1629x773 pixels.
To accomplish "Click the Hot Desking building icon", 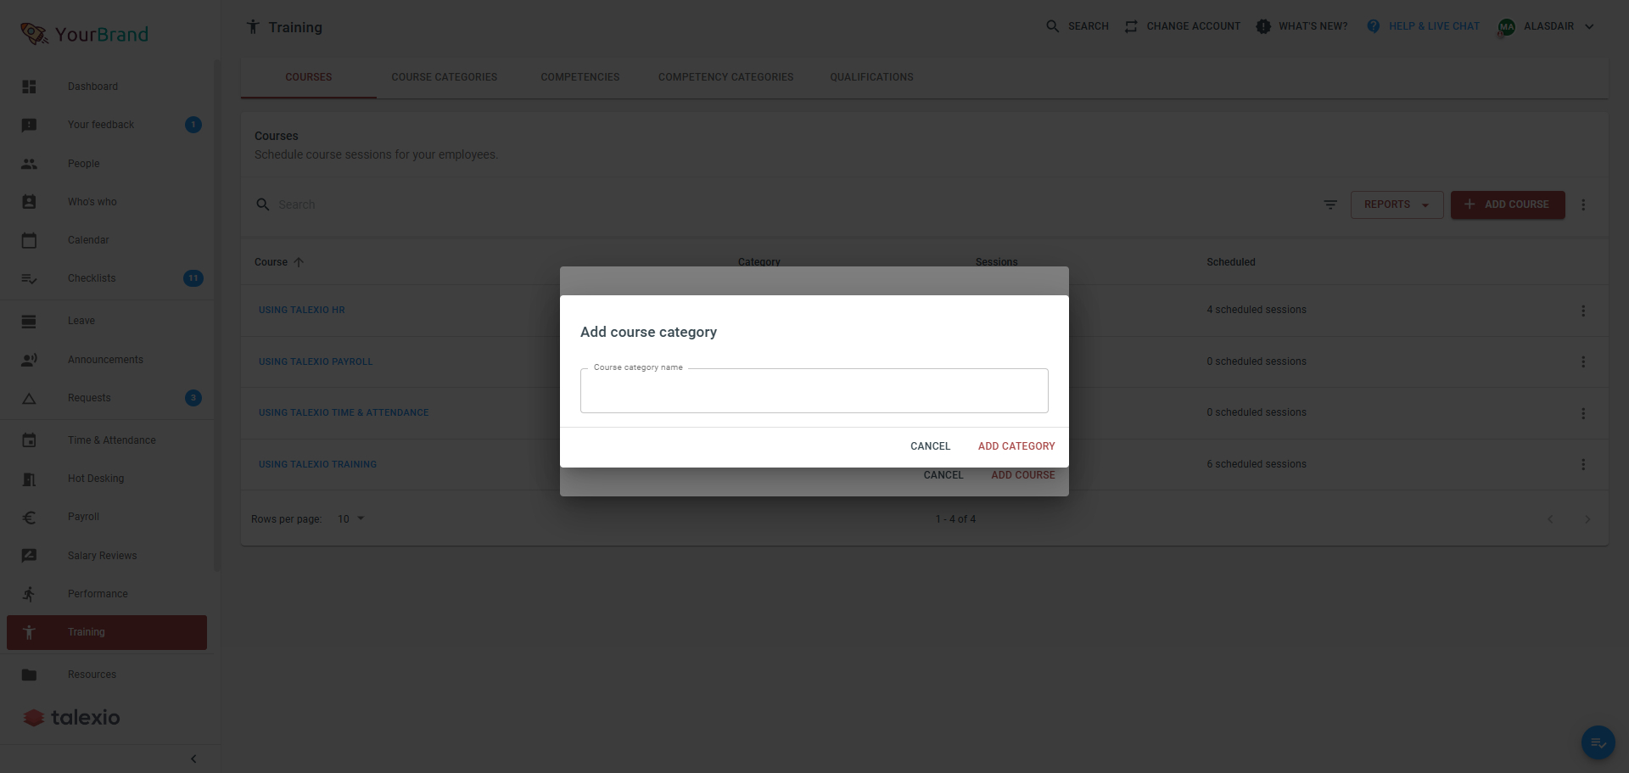I will 29,479.
